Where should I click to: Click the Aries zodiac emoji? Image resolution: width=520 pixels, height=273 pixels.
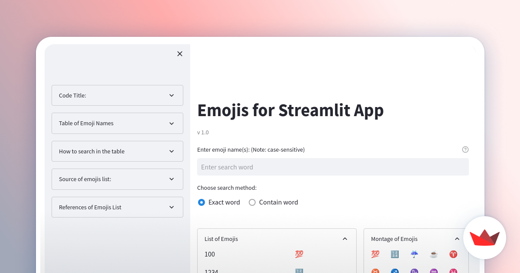453,254
